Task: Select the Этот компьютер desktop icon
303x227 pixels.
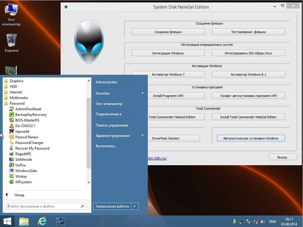Action: [x=12, y=15]
